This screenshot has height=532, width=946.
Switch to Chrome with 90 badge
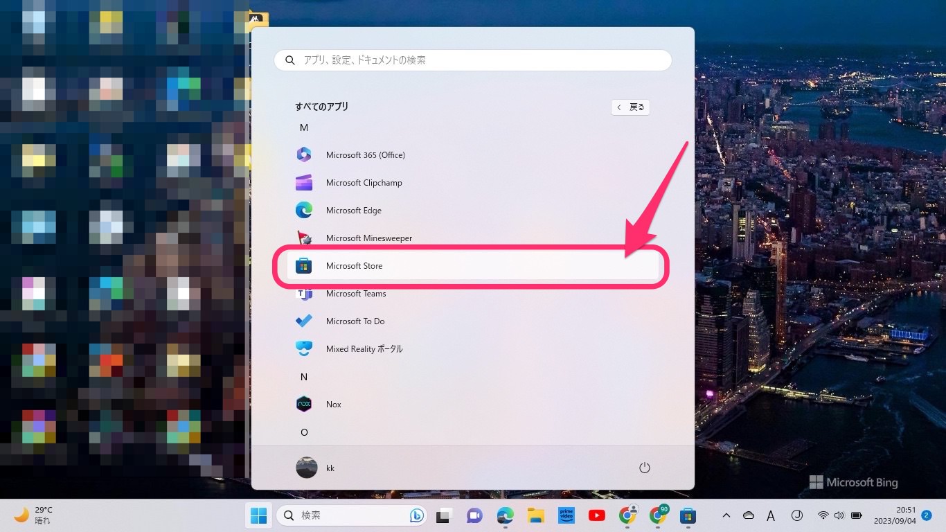click(x=658, y=515)
